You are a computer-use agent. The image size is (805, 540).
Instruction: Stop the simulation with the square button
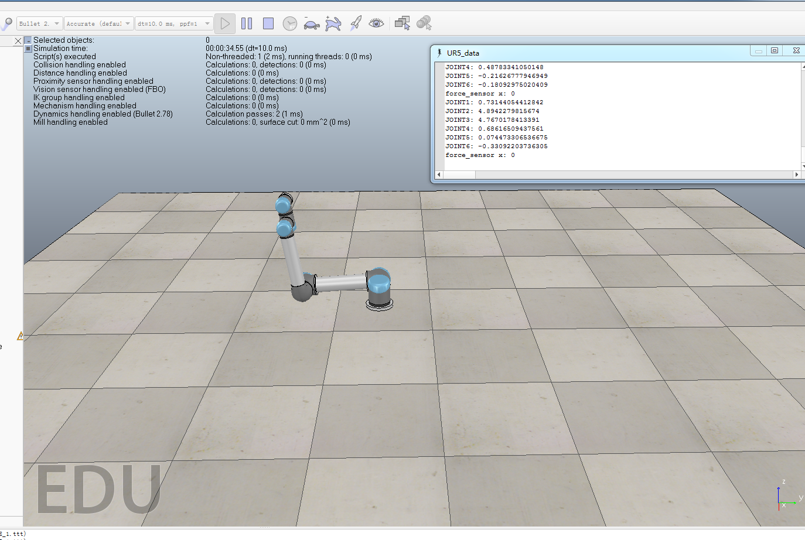[x=268, y=23]
